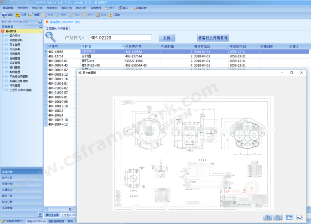Select 客户资料 in the sidebar tree
This screenshot has height=224, width=311.
tap(16, 36)
